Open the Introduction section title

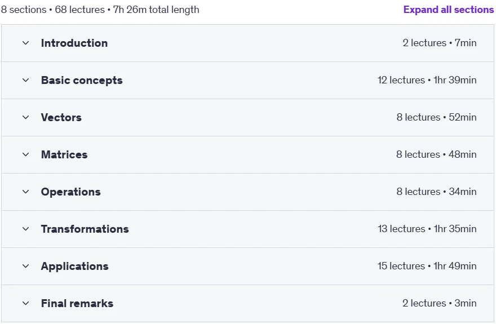click(x=74, y=43)
